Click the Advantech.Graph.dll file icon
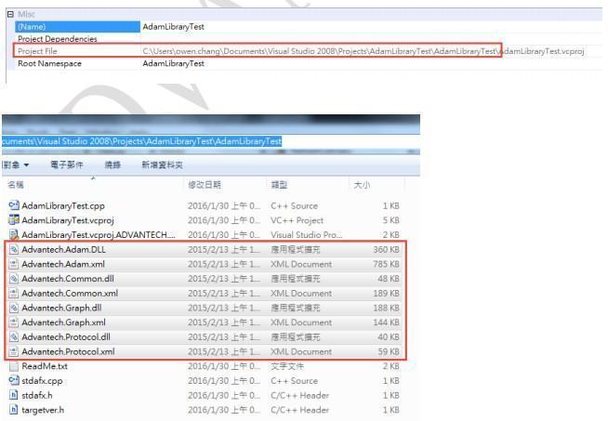This screenshot has width=608, height=421. pos(14,308)
